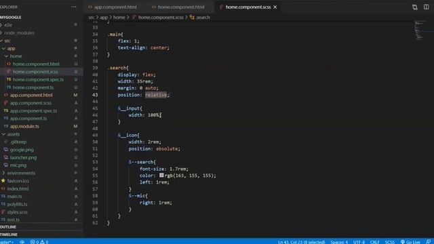Open google.png image file
The image size is (434, 244).
click(x=22, y=150)
